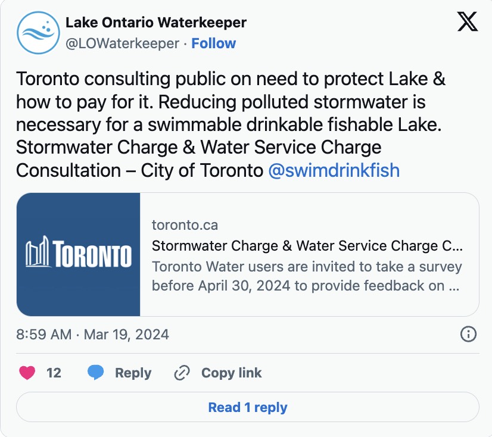Screen dimensions: 492x437
Task: Expand the thread via Read 1 reply
Action: [247, 407]
